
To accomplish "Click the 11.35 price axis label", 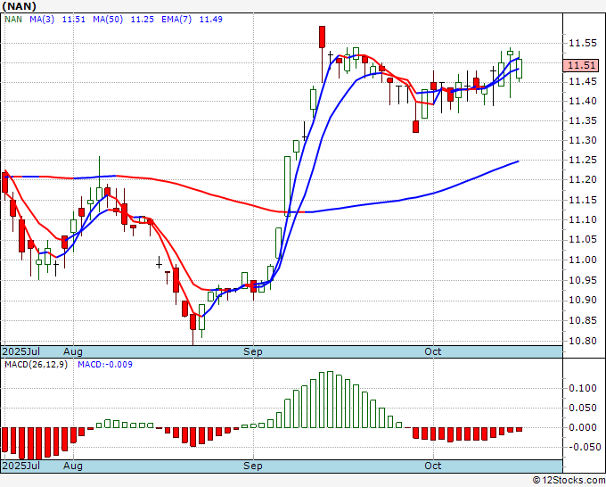I will coord(583,120).
